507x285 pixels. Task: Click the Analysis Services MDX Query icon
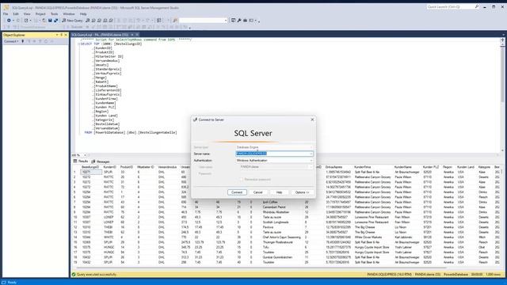93,21
